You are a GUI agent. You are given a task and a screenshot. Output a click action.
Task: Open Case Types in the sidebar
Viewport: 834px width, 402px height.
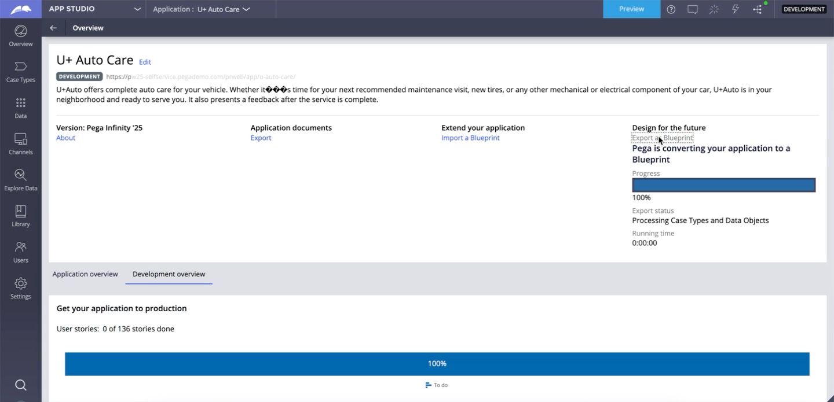pyautogui.click(x=20, y=72)
